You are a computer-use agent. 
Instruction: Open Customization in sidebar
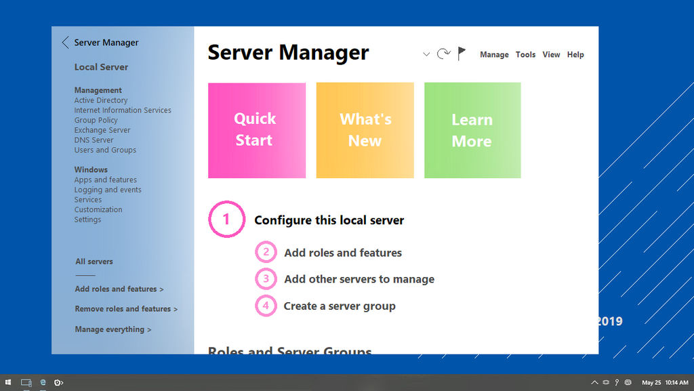tap(98, 209)
